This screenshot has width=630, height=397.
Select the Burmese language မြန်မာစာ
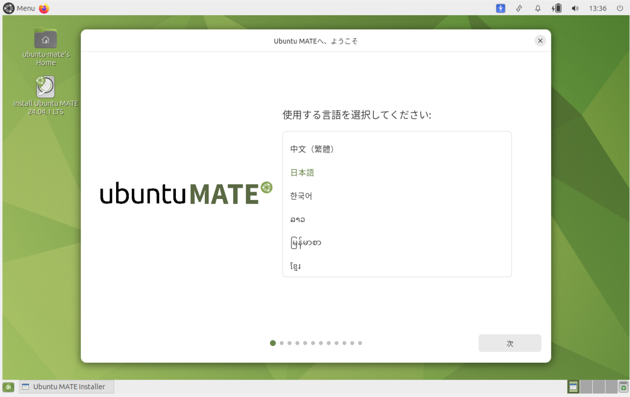point(397,243)
